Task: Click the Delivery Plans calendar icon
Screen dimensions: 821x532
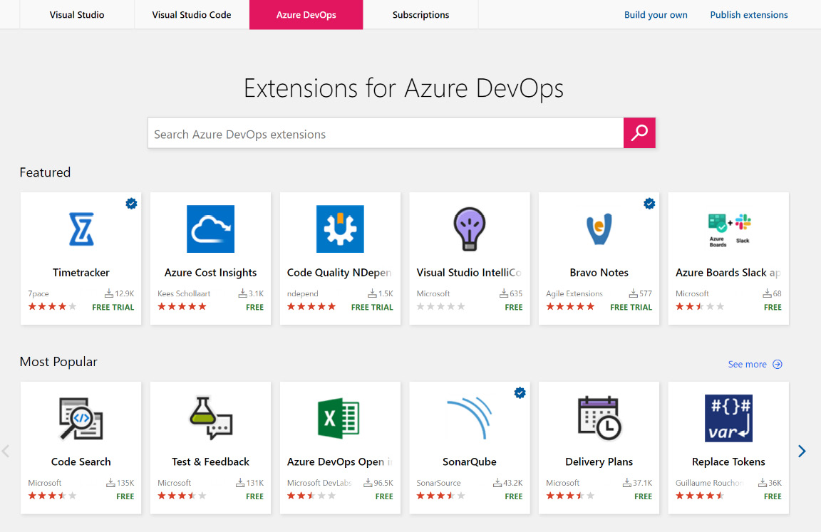Action: point(599,419)
